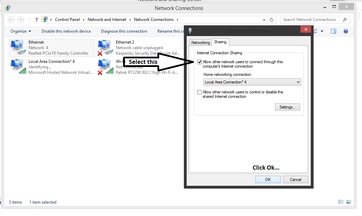362x216 pixels.
Task: Close the Ethernet Properties dialog
Action: 306,29
